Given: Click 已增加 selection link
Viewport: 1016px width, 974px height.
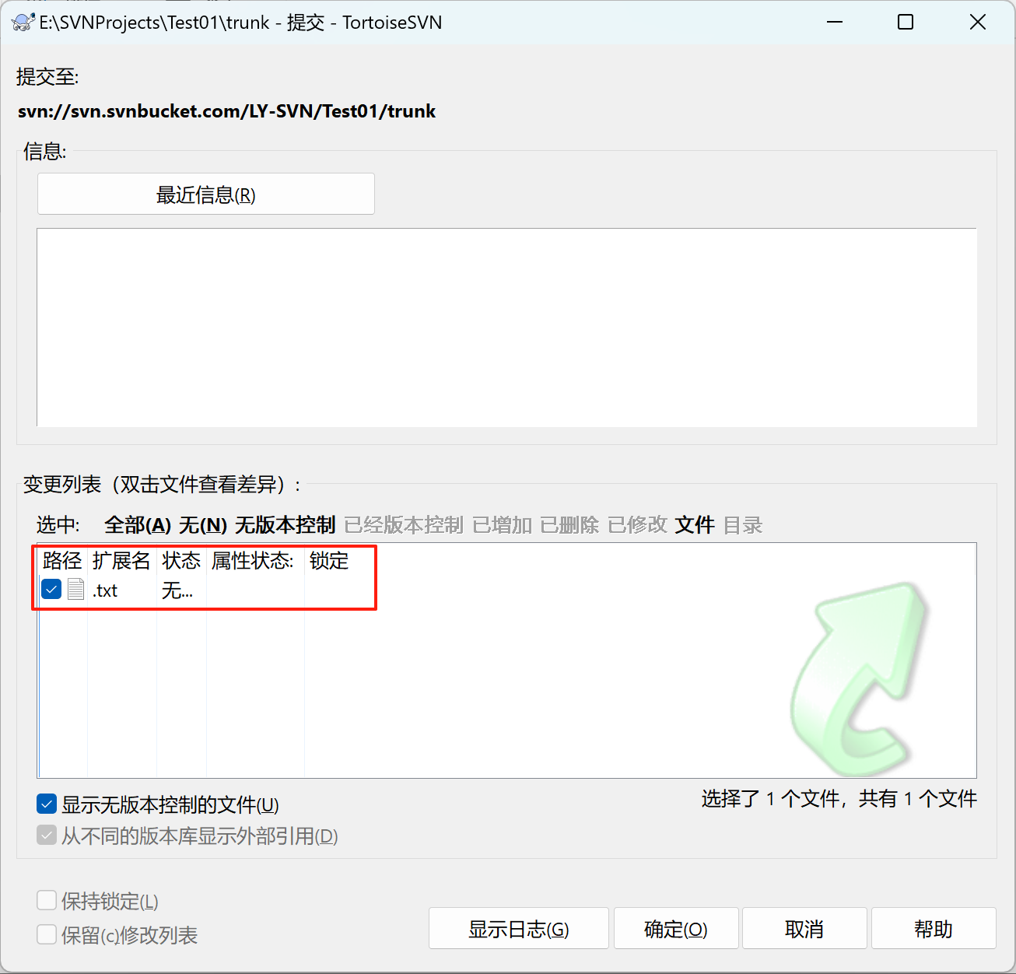Looking at the screenshot, I should (502, 525).
